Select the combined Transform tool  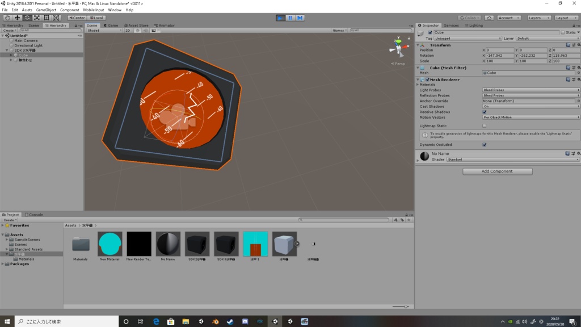tap(56, 18)
